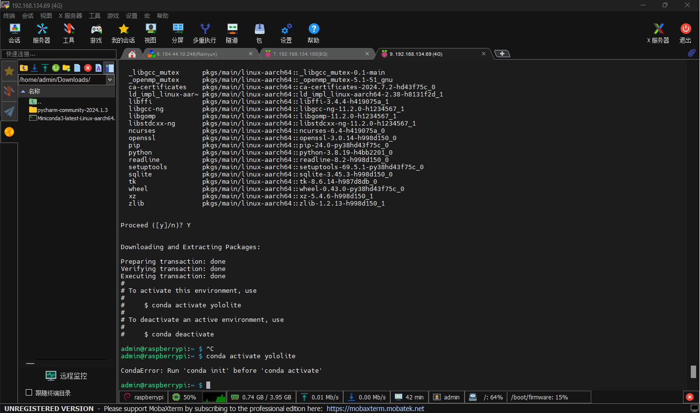Screen dimensions: 700x413
Task: Open the 设置 (Settings) gears toolbar icon
Action: [286, 33]
